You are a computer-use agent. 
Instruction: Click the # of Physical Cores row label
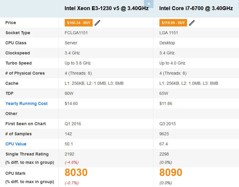[25, 73]
